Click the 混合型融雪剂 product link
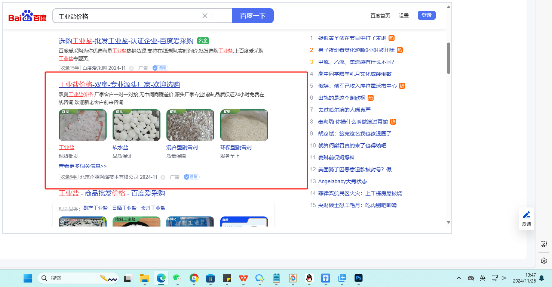 [182, 147]
